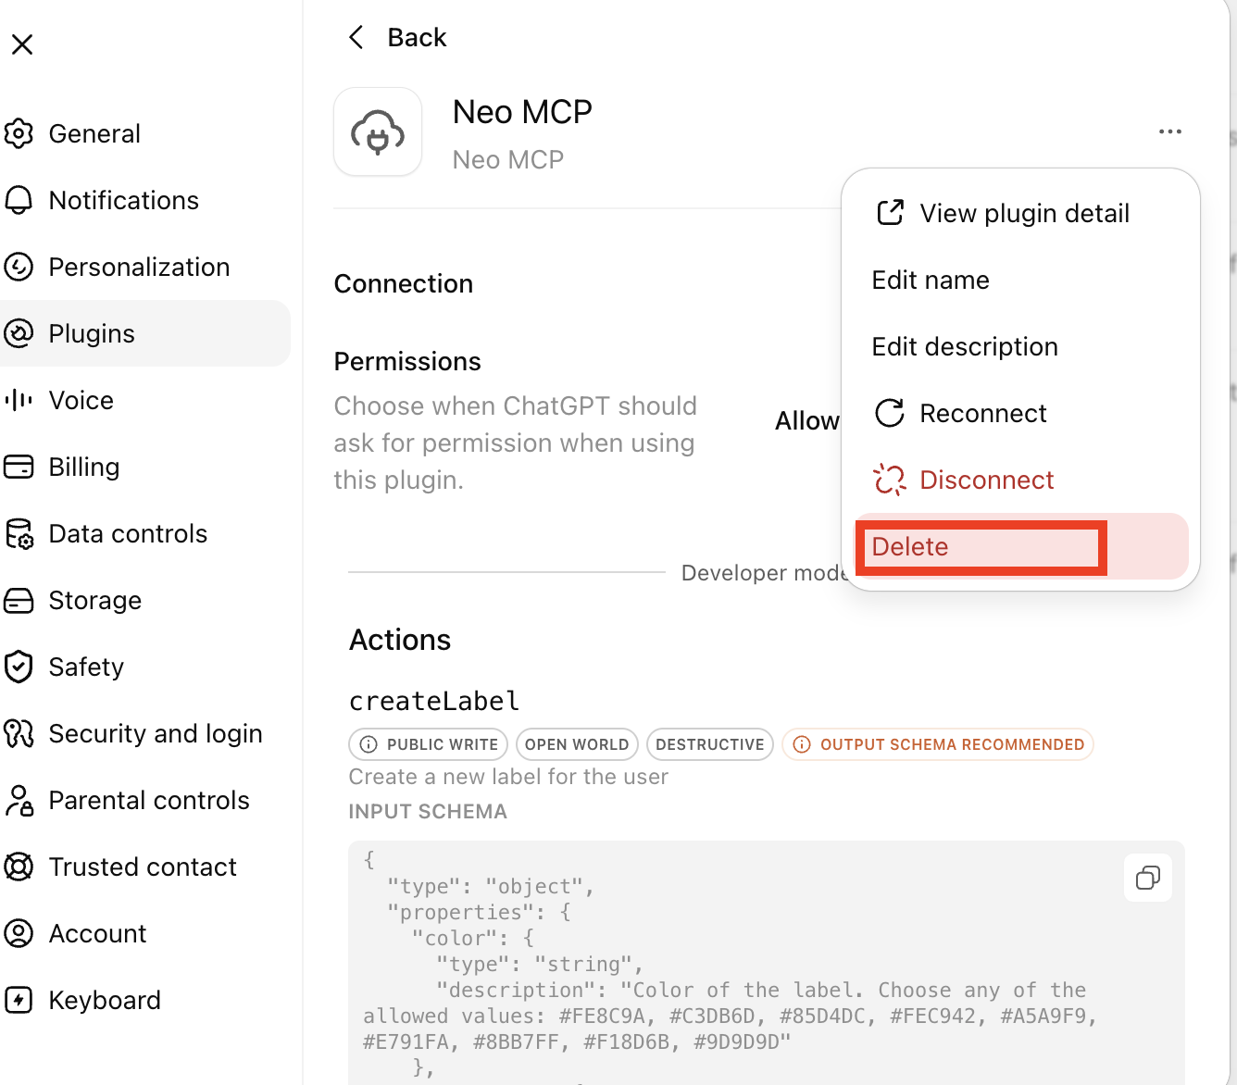Click the Connection section heading
1237x1085 pixels.
(404, 283)
